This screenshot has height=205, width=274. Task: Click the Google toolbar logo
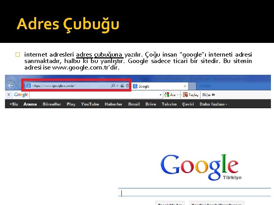[x=21, y=95]
